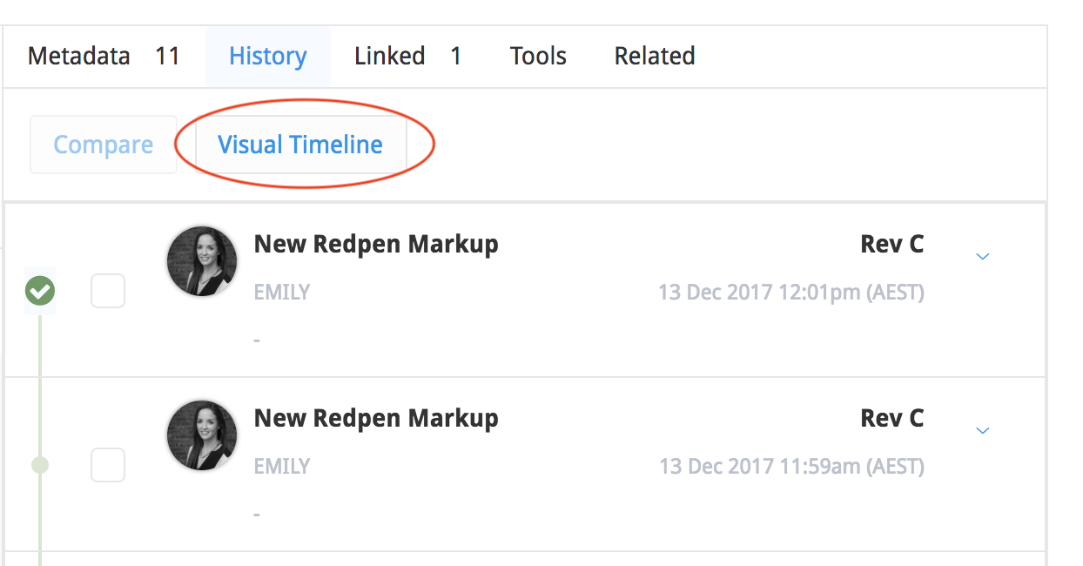Click the New Redpen Markup title at 11:59am

coord(376,419)
